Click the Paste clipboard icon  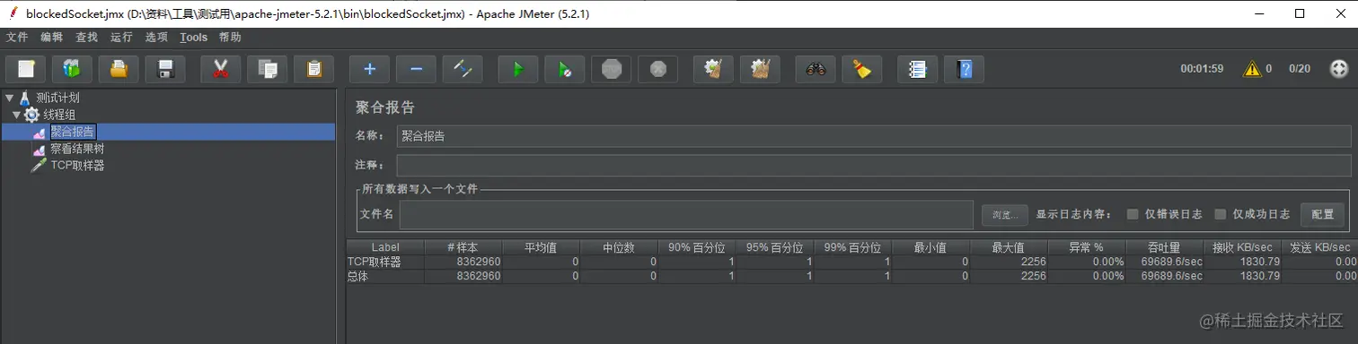click(x=313, y=69)
